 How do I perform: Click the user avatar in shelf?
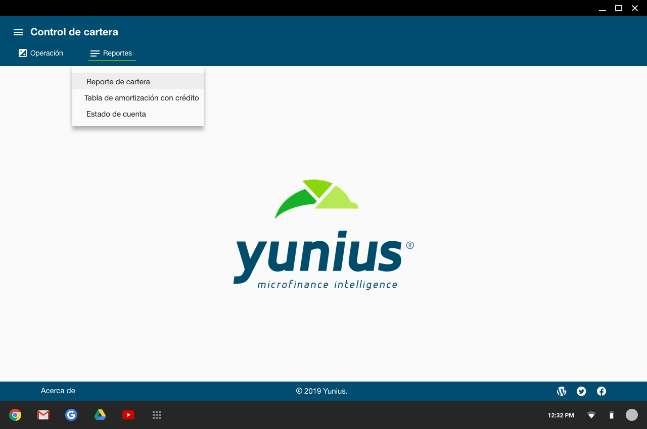click(x=632, y=415)
